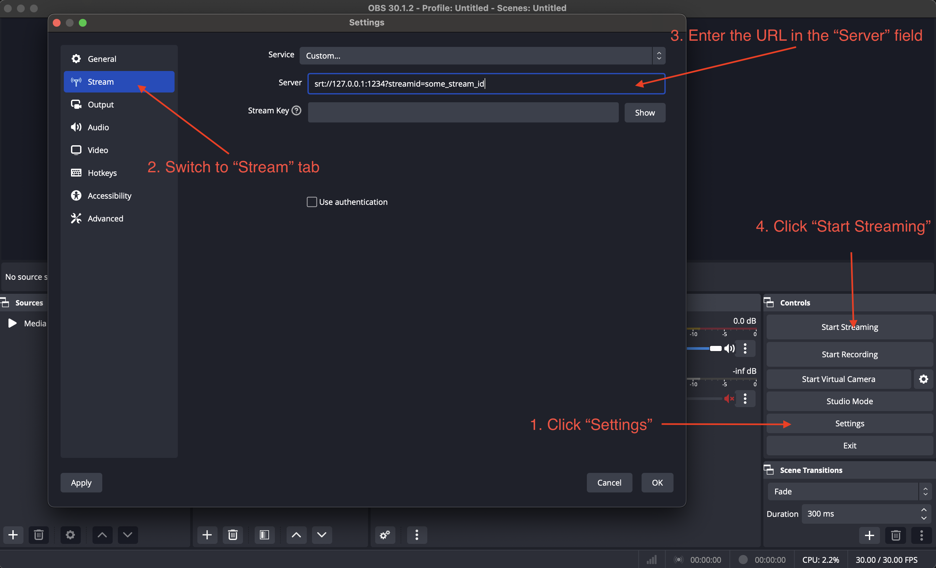Viewport: 936px width, 568px height.
Task: Toggle Studio Mode in Controls
Action: pyautogui.click(x=849, y=401)
